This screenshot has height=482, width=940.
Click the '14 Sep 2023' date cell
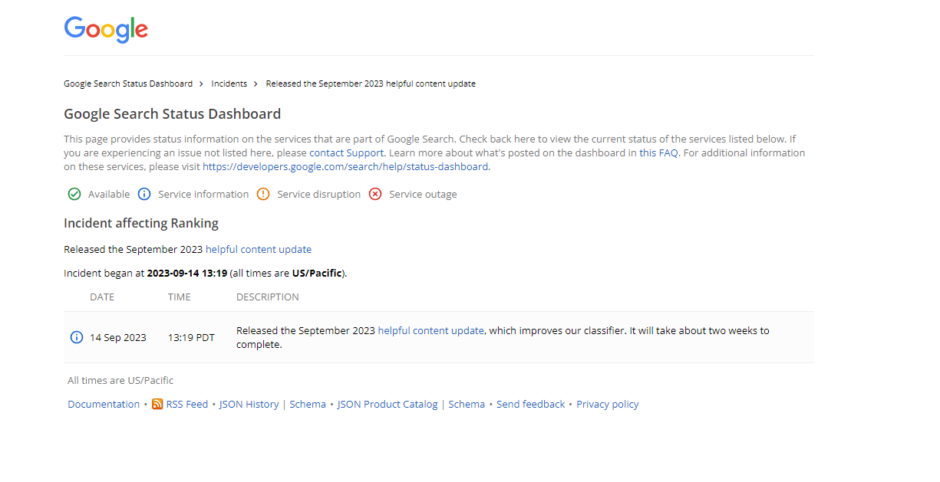[118, 337]
